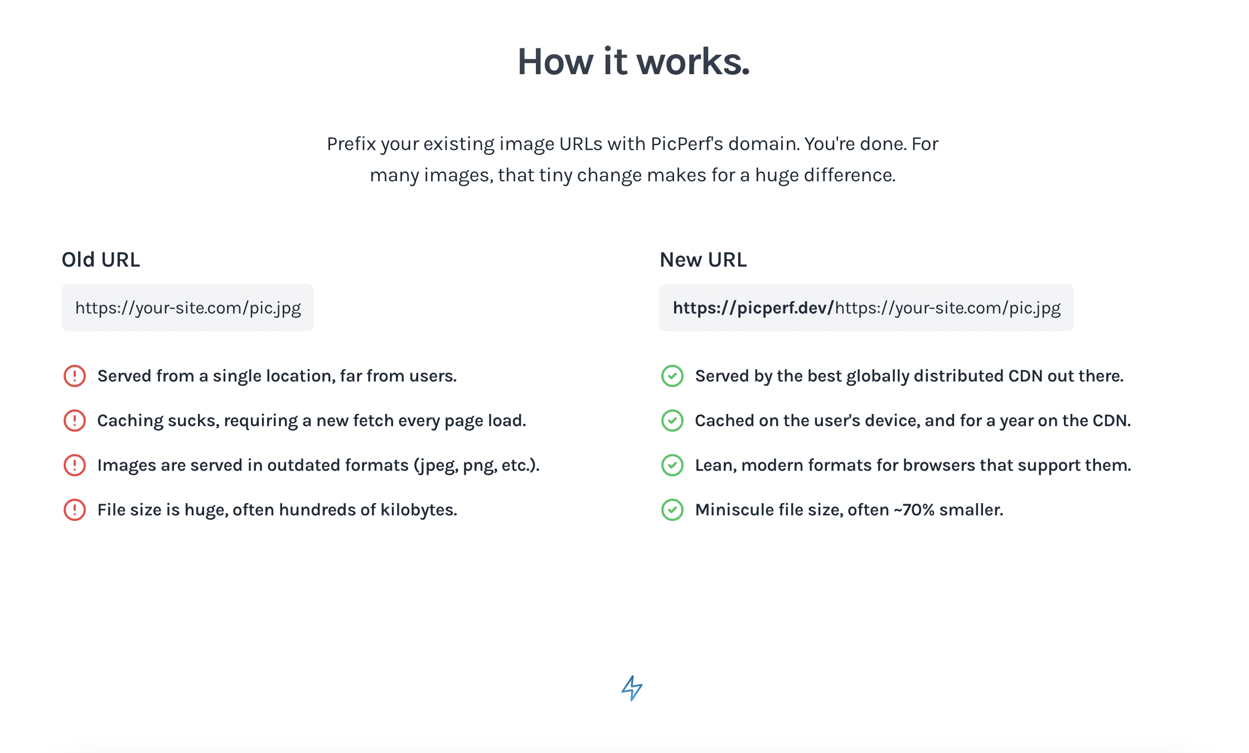Image resolution: width=1249 pixels, height=753 pixels.
Task: Click the green check icon beside "Lean, modern formats"
Action: 672,465
